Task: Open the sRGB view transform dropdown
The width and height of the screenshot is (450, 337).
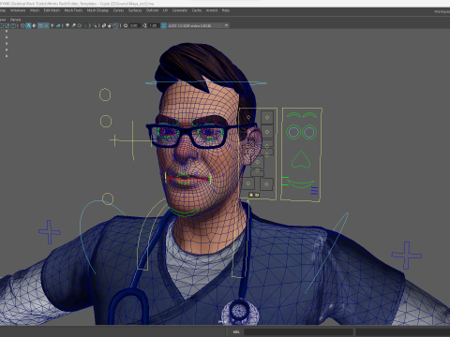Action: click(198, 25)
